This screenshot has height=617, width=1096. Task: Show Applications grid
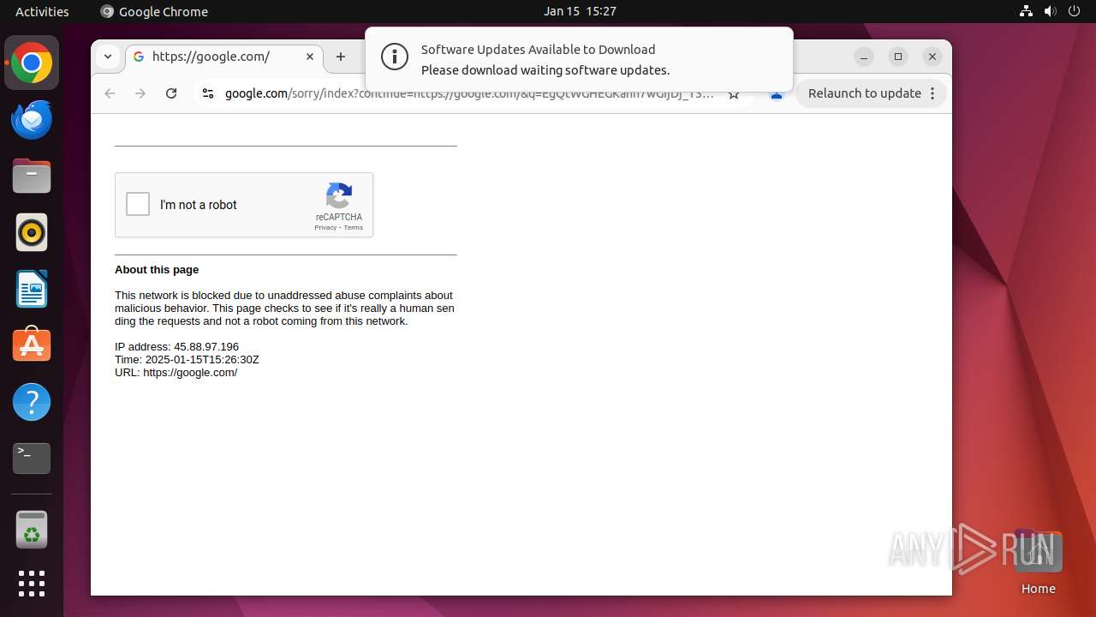pyautogui.click(x=32, y=584)
